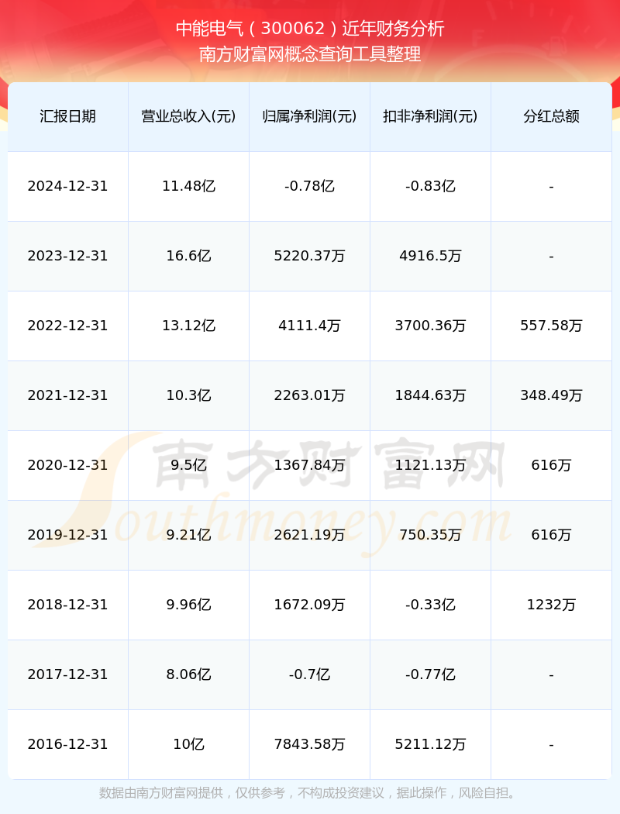Click net profit 1367.84万
This screenshot has width=620, height=814.
310,465
